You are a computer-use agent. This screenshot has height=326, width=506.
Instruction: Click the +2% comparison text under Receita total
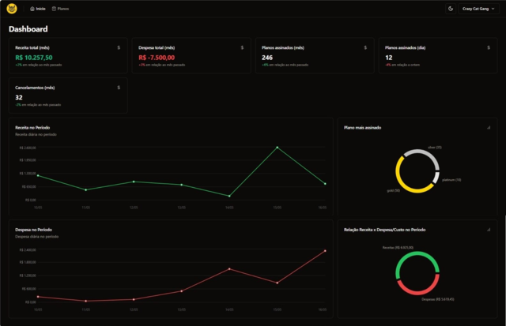click(x=39, y=65)
